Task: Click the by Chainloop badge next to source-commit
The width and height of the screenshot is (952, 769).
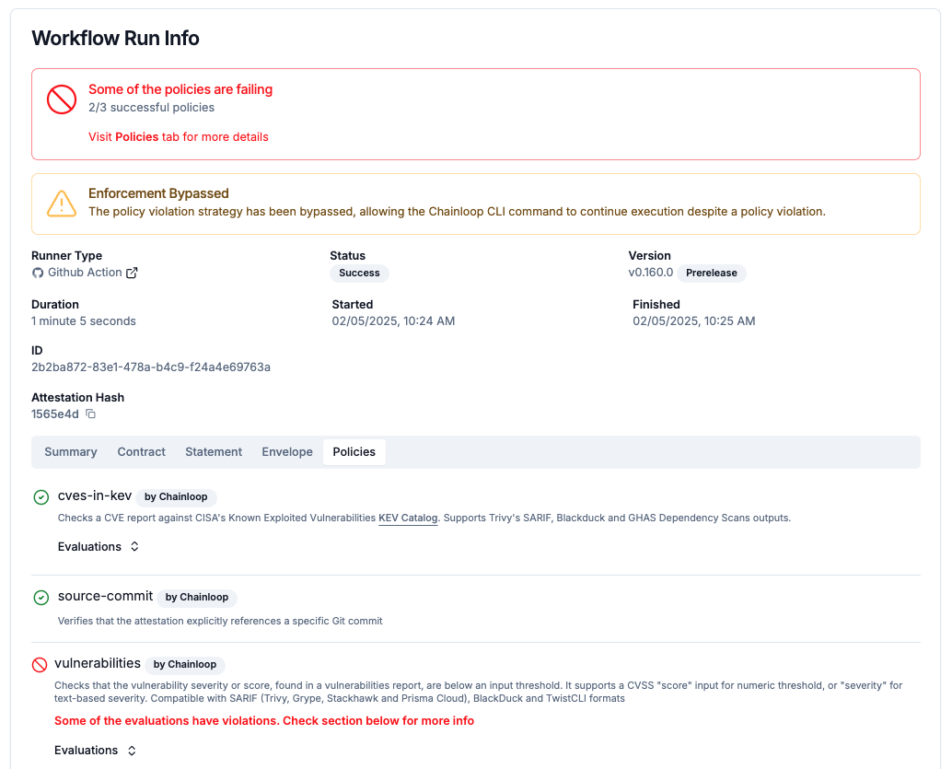Action: [x=197, y=598]
